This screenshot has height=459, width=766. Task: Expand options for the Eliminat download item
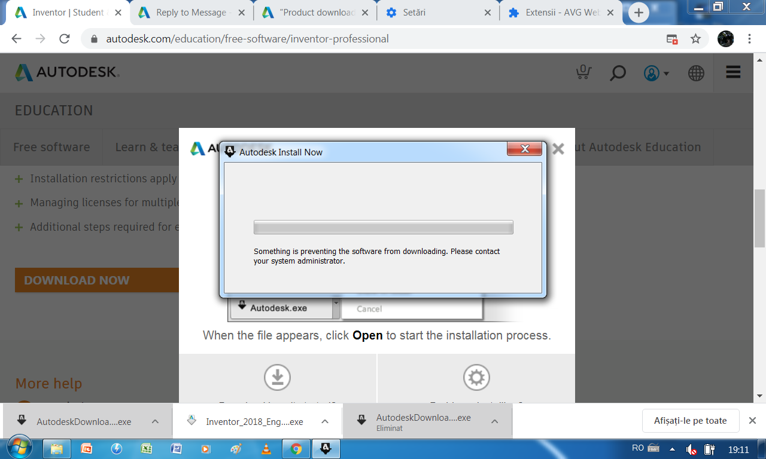(x=495, y=421)
